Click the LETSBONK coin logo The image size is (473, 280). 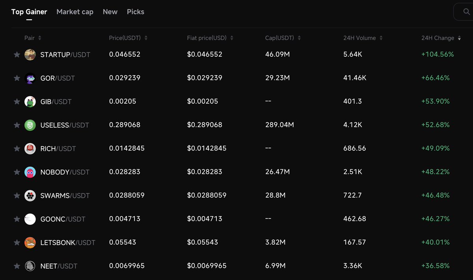pyautogui.click(x=30, y=243)
